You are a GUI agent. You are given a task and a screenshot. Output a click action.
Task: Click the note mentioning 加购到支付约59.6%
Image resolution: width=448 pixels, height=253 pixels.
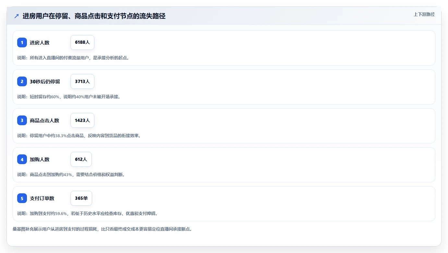click(87, 213)
